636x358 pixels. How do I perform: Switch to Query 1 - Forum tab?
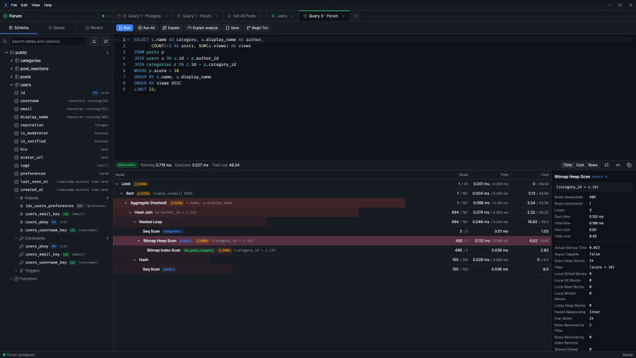coord(197,16)
